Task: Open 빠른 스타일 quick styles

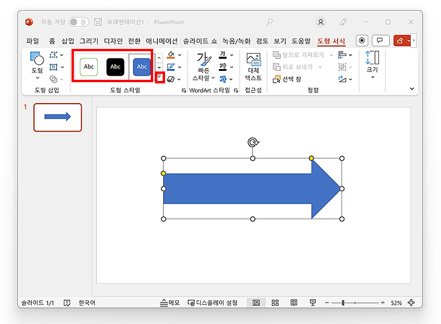Action: [204, 67]
